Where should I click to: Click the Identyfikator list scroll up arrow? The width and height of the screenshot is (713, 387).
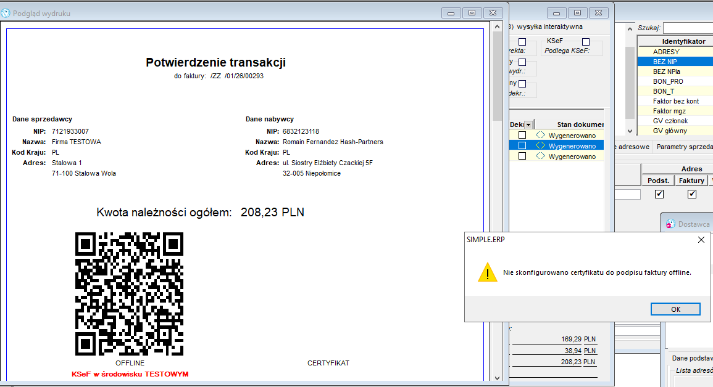tap(630, 29)
